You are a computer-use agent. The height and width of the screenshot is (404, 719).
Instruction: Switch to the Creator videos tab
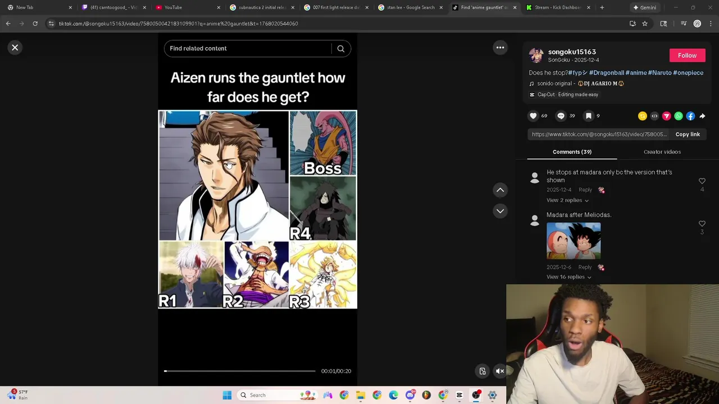(662, 152)
